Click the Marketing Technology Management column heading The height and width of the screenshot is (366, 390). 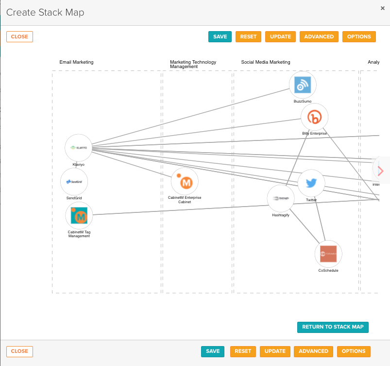point(193,64)
